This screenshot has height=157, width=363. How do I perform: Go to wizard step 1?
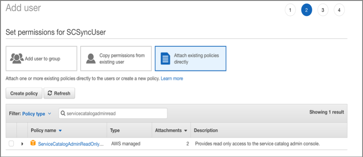(290, 10)
